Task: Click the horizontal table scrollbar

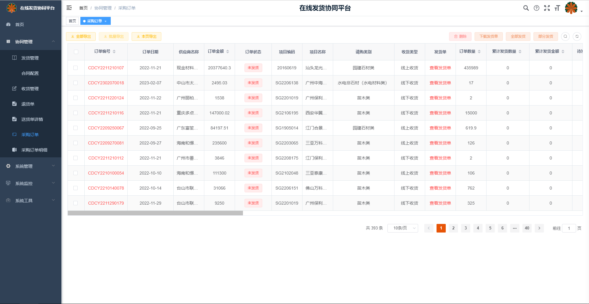Action: pos(155,213)
